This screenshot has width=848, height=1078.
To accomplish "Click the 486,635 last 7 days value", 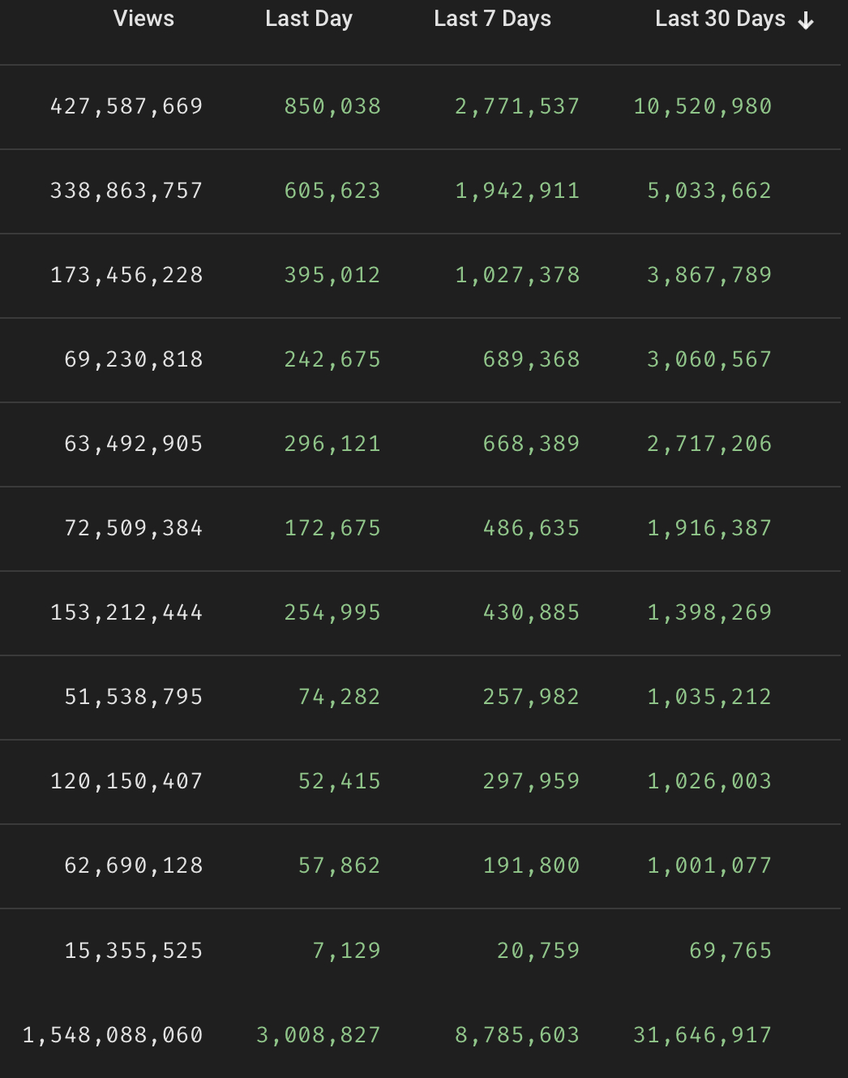I will [x=531, y=528].
